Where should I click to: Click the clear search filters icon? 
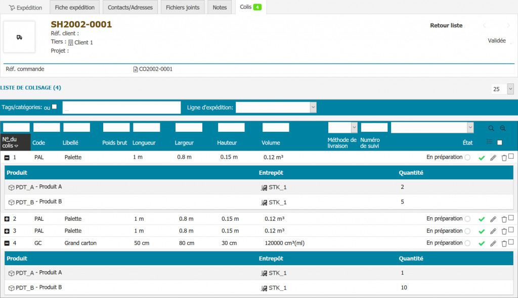(502, 128)
